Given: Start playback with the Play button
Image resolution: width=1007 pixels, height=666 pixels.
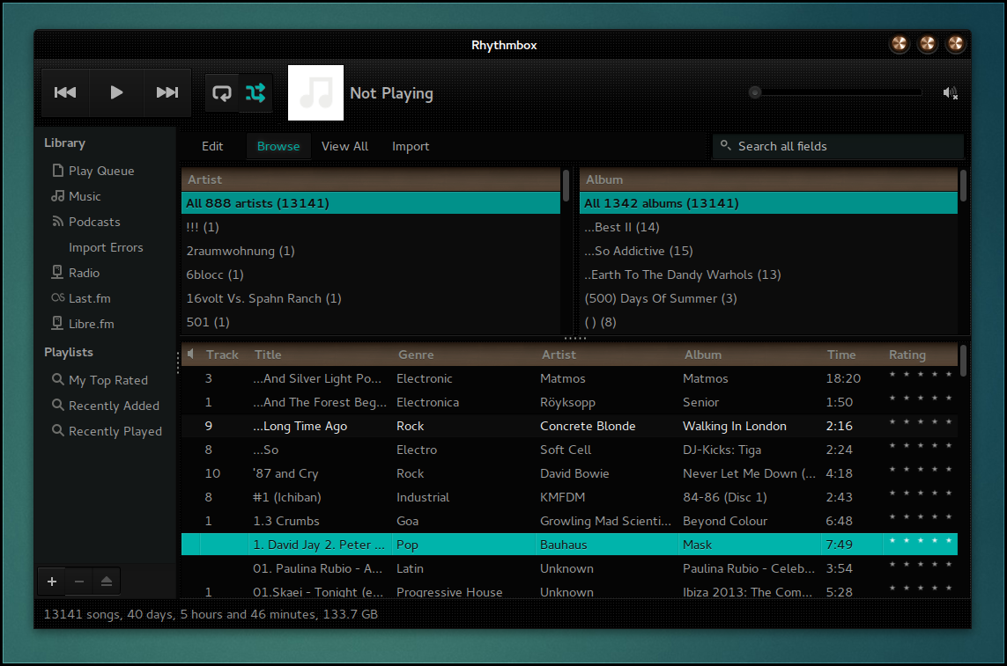Looking at the screenshot, I should [x=116, y=92].
